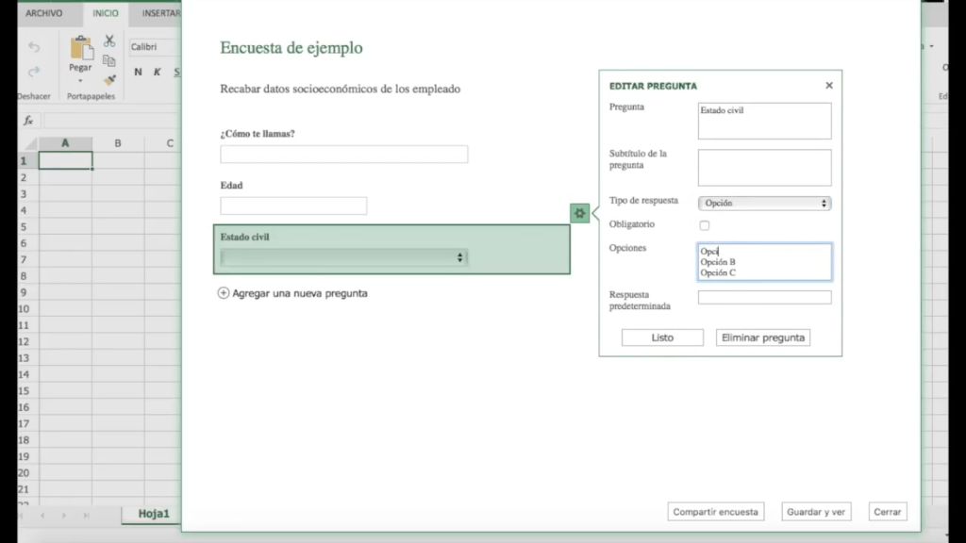Toggle italic formatting with the K button

(x=157, y=72)
